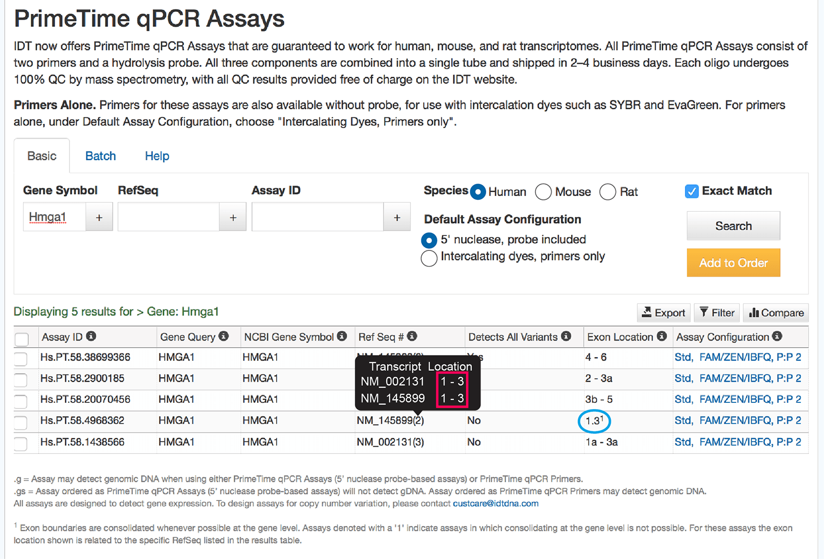Click info icon next to Ref Seq #
Viewport: 824px width, 559px height.
[412, 336]
